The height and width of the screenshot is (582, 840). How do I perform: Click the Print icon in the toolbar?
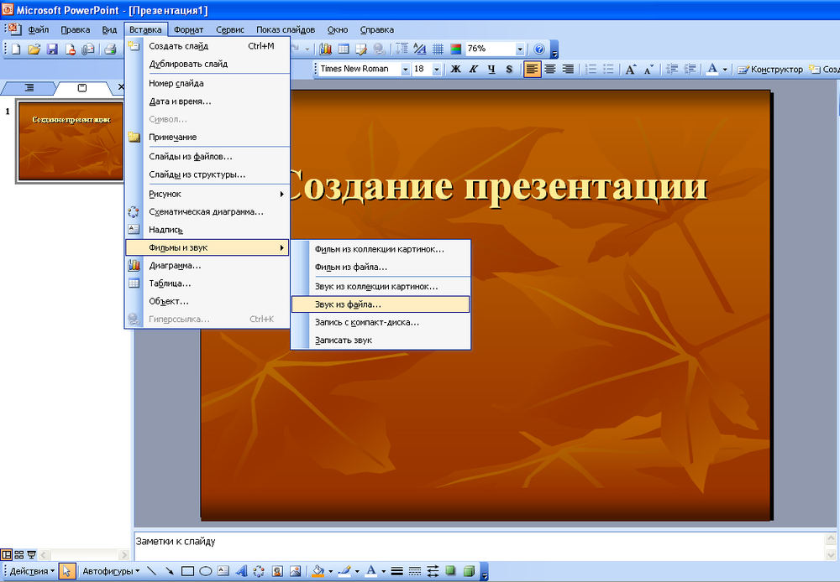[110, 49]
